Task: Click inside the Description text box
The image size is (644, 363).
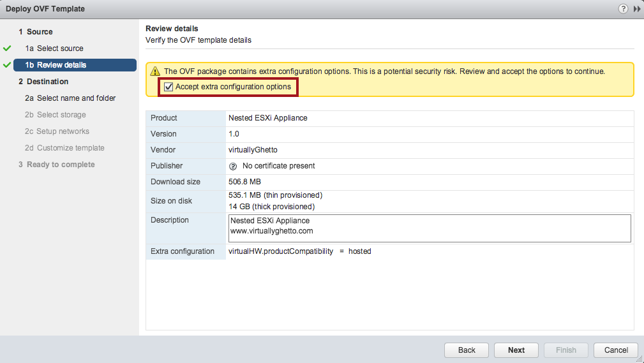Action: pos(430,228)
